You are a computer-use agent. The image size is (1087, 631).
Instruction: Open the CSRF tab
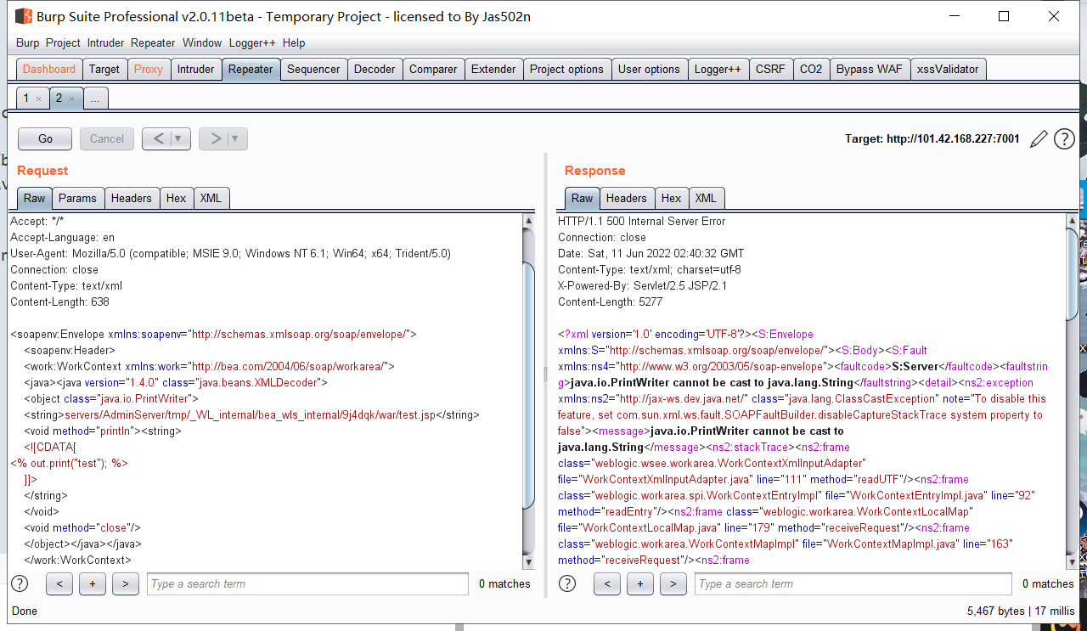[x=771, y=70]
